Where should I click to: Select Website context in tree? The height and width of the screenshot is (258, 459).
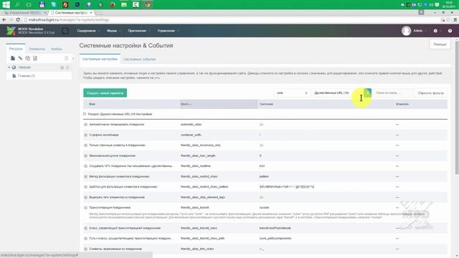click(24, 67)
